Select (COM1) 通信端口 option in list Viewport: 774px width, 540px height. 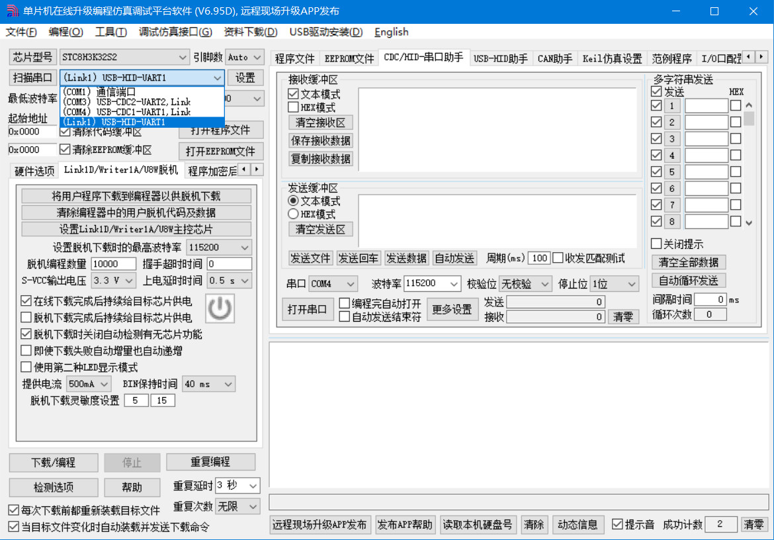[142, 92]
